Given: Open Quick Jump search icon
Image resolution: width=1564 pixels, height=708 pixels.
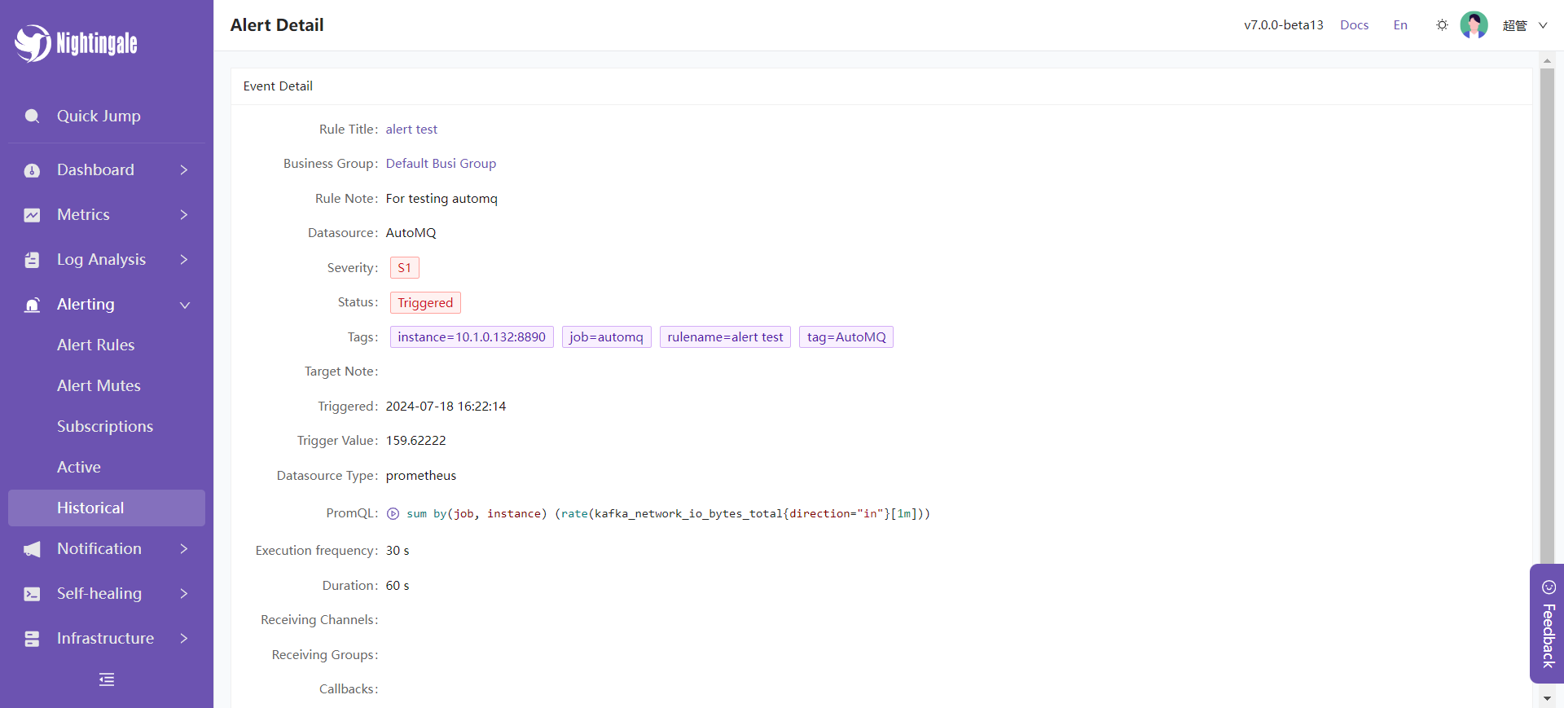Looking at the screenshot, I should coord(32,116).
